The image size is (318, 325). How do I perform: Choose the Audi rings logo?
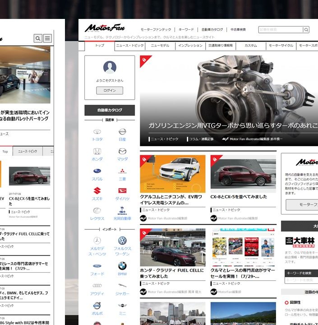97,286
